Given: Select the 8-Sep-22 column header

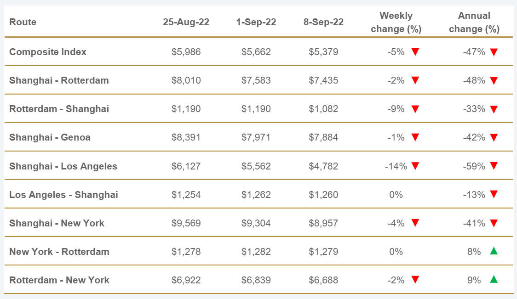Looking at the screenshot, I should point(323,22).
